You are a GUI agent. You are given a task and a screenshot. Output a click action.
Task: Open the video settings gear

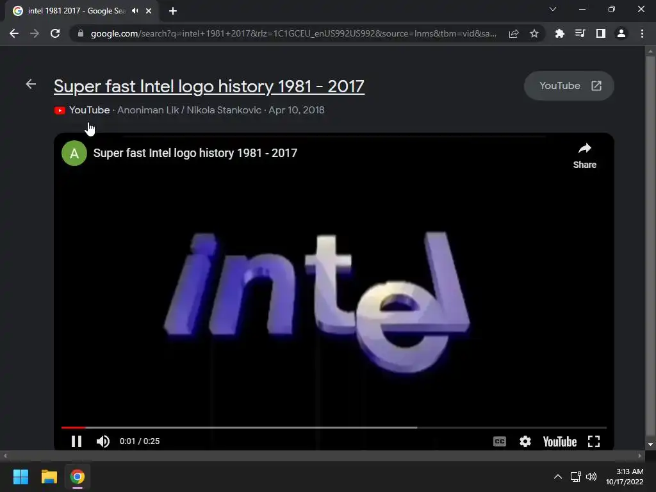click(525, 441)
